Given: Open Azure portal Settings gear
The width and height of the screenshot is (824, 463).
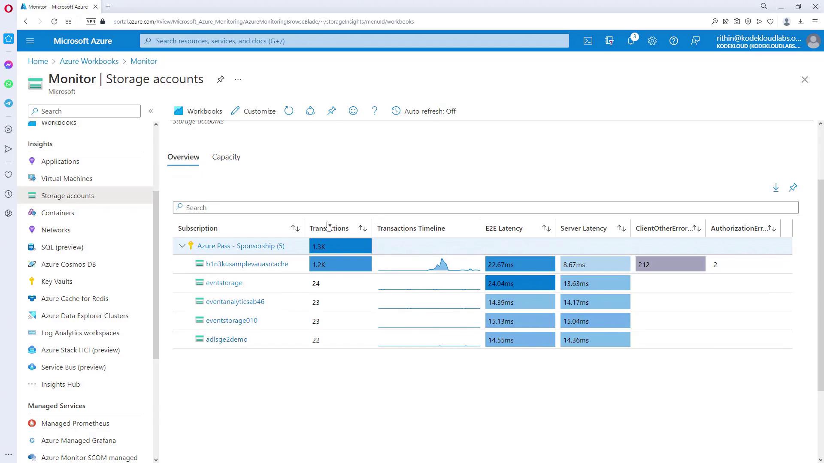Looking at the screenshot, I should (652, 41).
